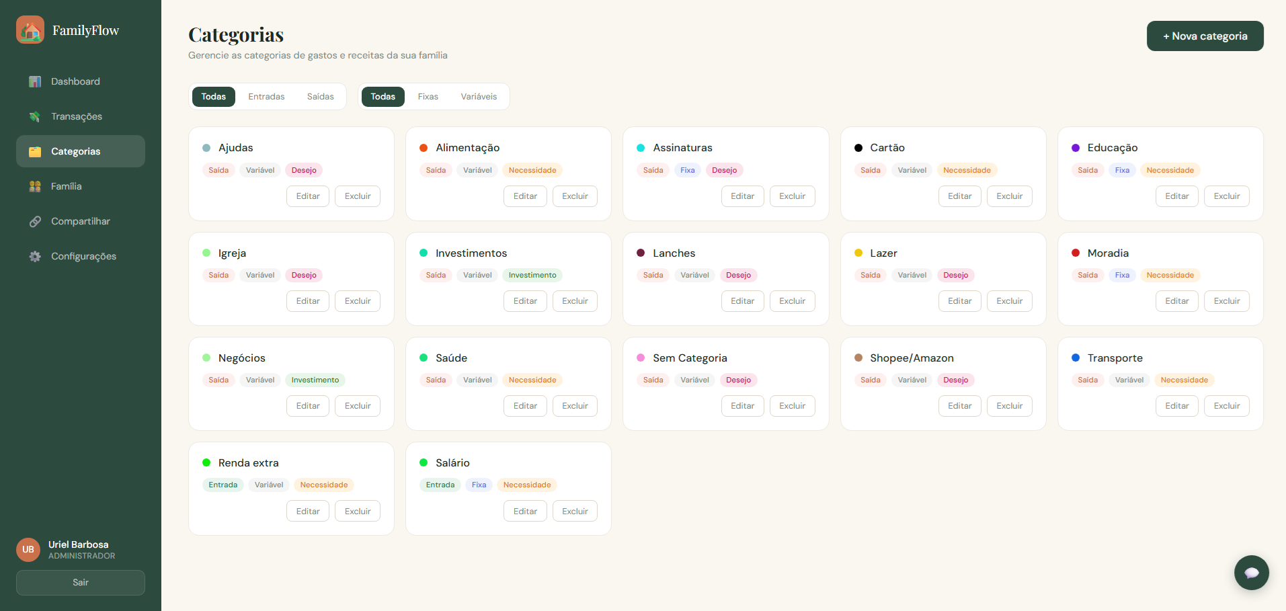1286x611 pixels.
Task: Click the Necessidade tag on Saúde card
Action: click(x=532, y=380)
